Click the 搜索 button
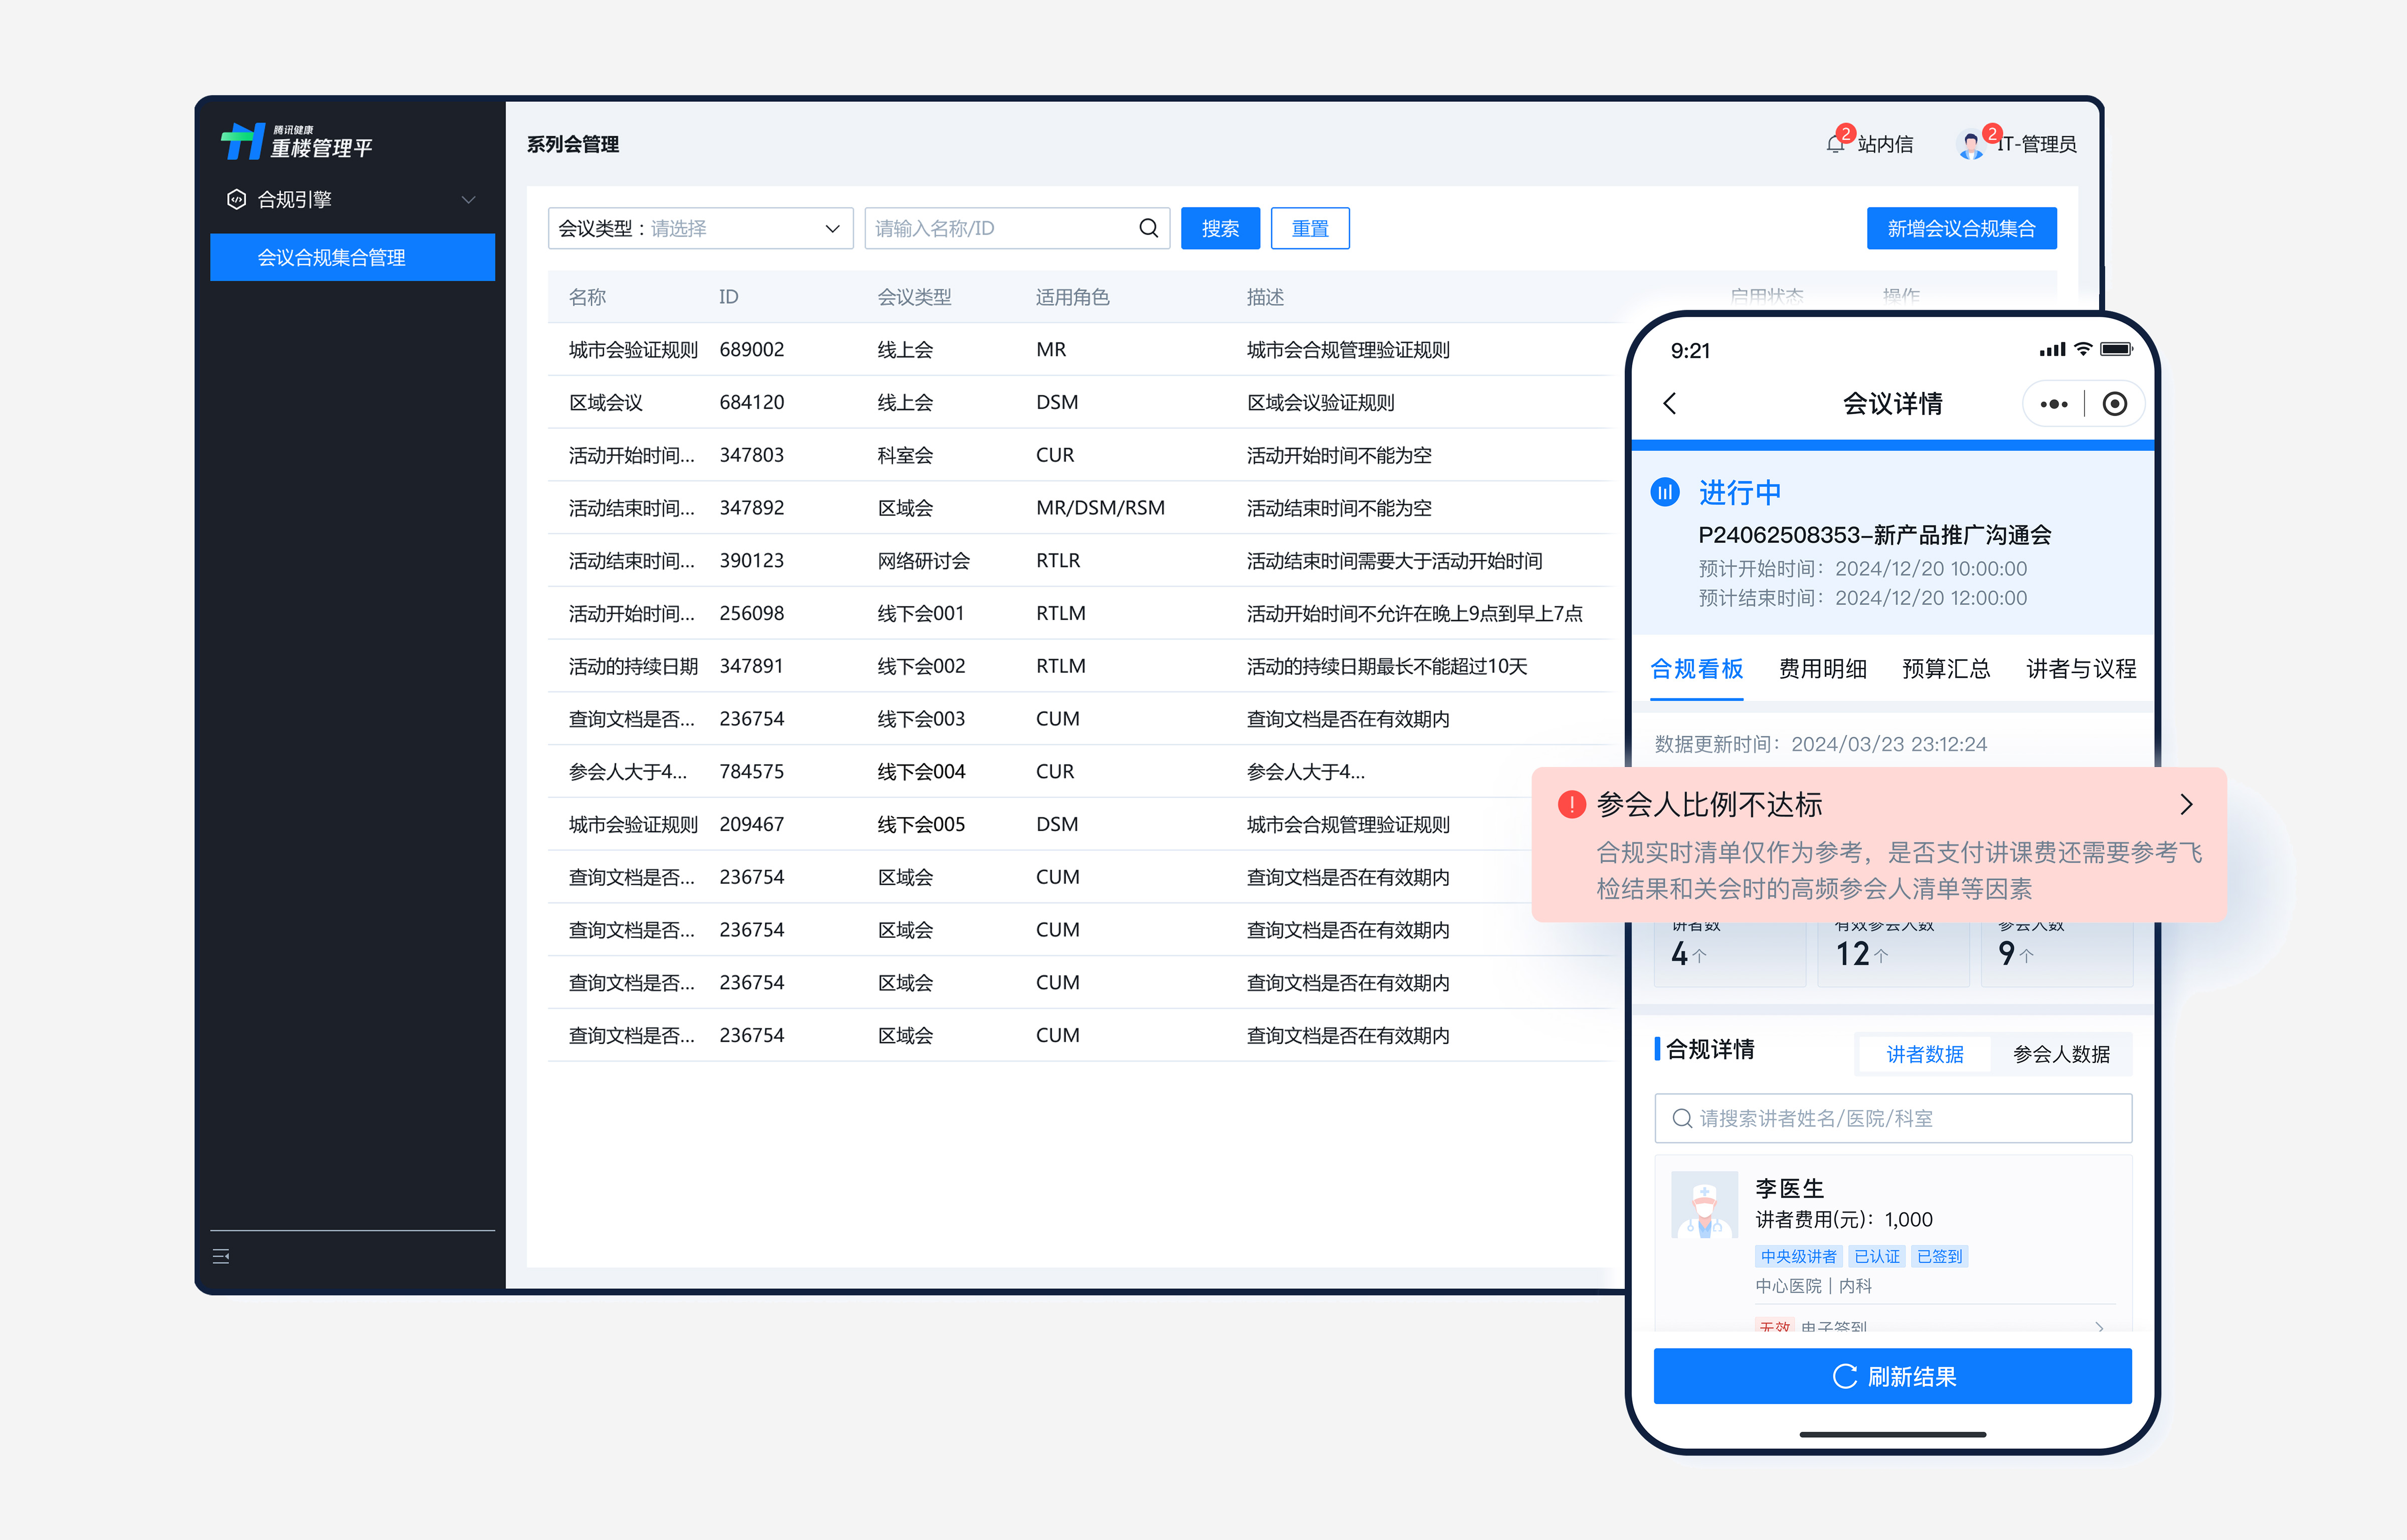The image size is (2407, 1540). (1219, 229)
